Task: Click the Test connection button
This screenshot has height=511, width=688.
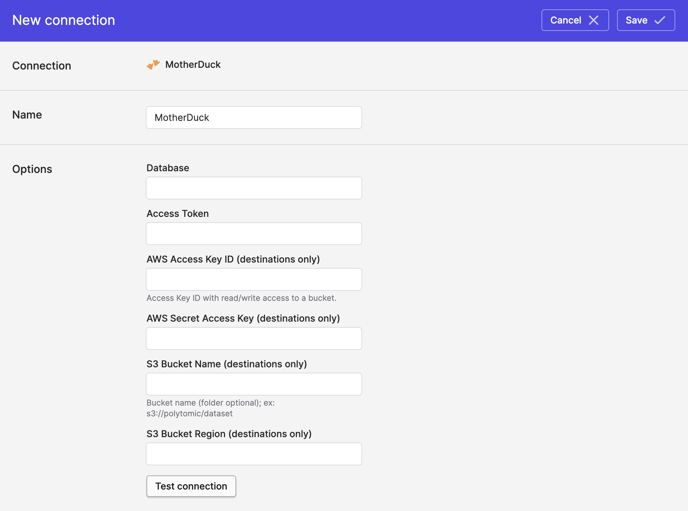Action: pyautogui.click(x=191, y=486)
